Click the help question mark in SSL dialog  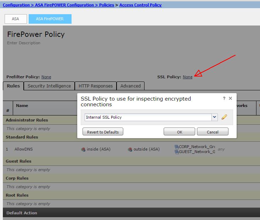tap(224, 98)
